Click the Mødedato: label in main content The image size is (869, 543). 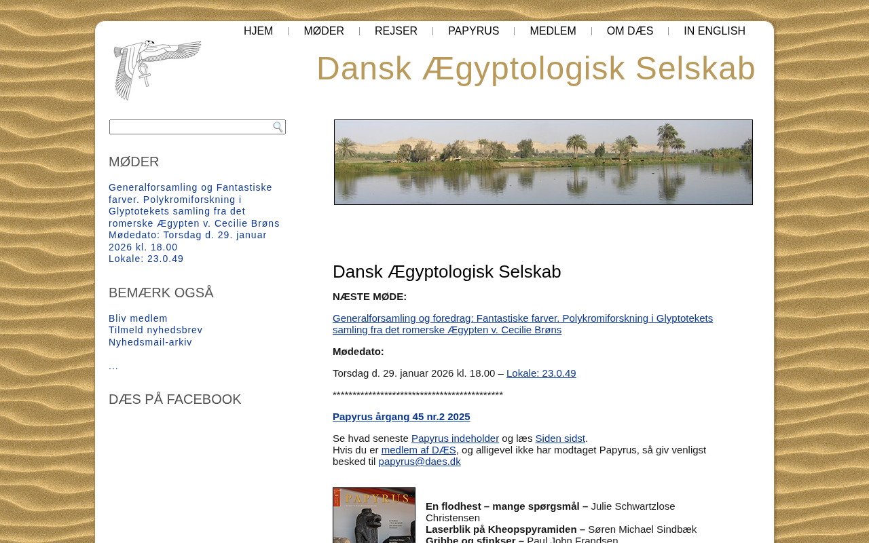point(358,352)
